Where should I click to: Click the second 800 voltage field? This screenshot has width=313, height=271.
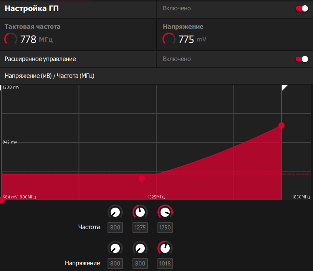pyautogui.click(x=140, y=264)
